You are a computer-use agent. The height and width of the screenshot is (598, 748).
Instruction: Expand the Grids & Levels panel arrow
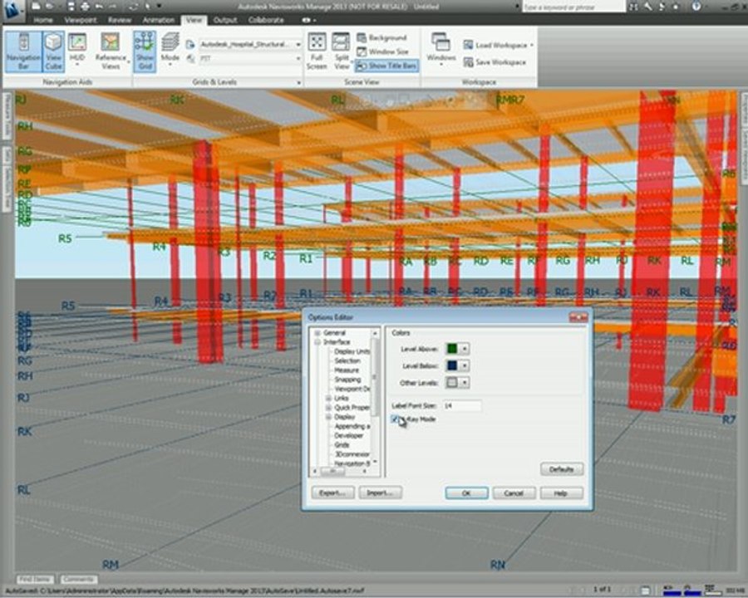click(299, 82)
